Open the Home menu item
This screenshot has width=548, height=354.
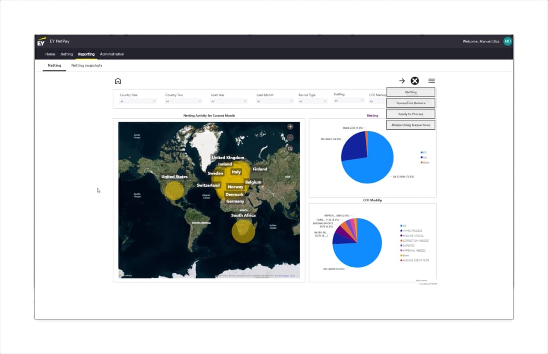50,54
